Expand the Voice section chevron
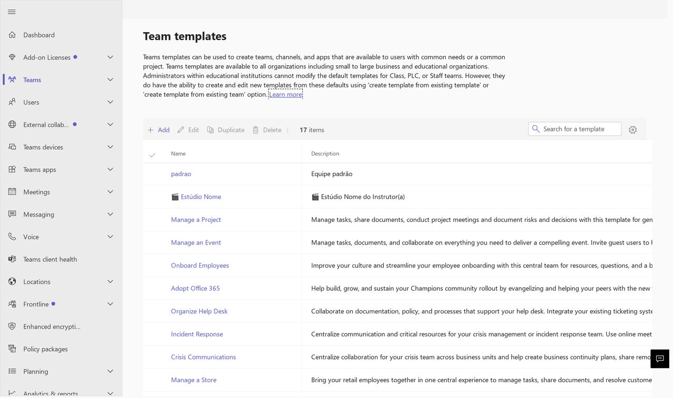 pyautogui.click(x=110, y=237)
